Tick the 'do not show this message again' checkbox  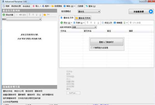[x=92, y=48]
